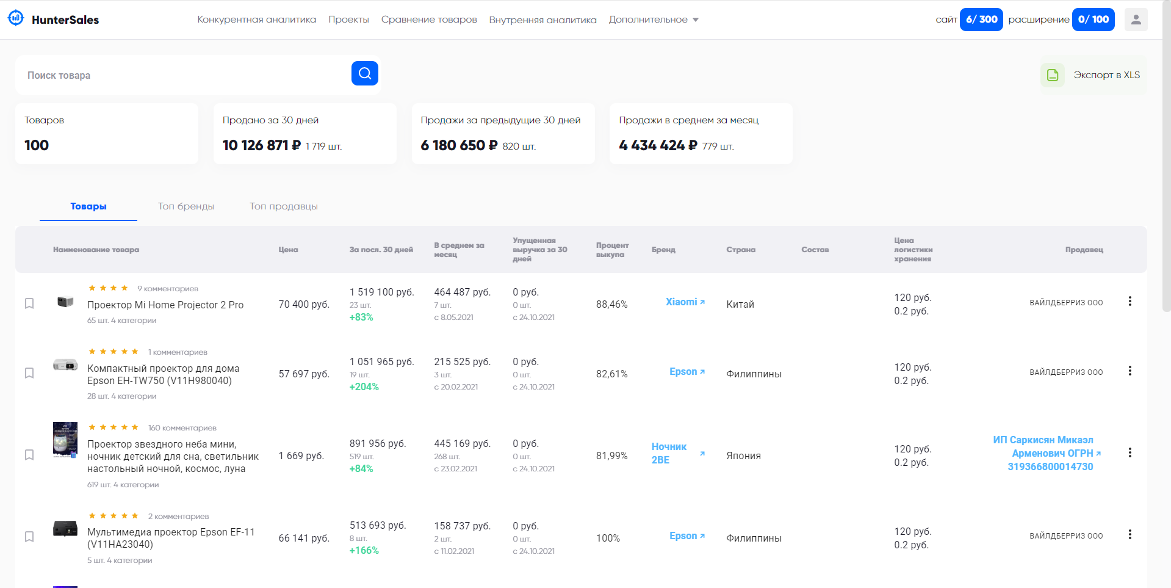The image size is (1171, 588).
Task: Sort by Процент выкупа column header
Action: [612, 250]
